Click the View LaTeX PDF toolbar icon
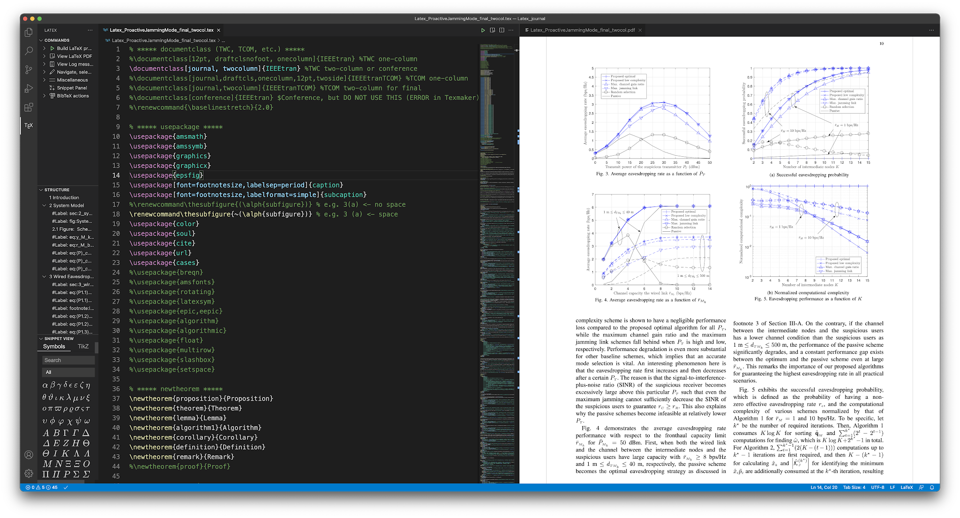960x518 pixels. point(492,30)
